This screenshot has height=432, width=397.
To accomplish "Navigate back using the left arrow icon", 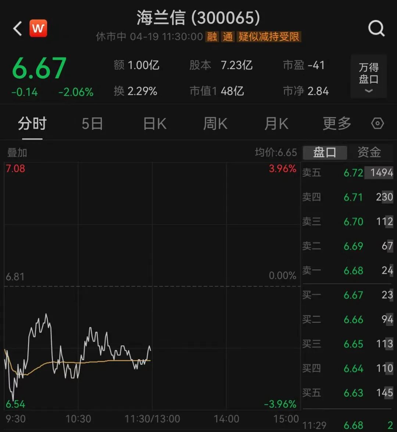I will tap(17, 28).
